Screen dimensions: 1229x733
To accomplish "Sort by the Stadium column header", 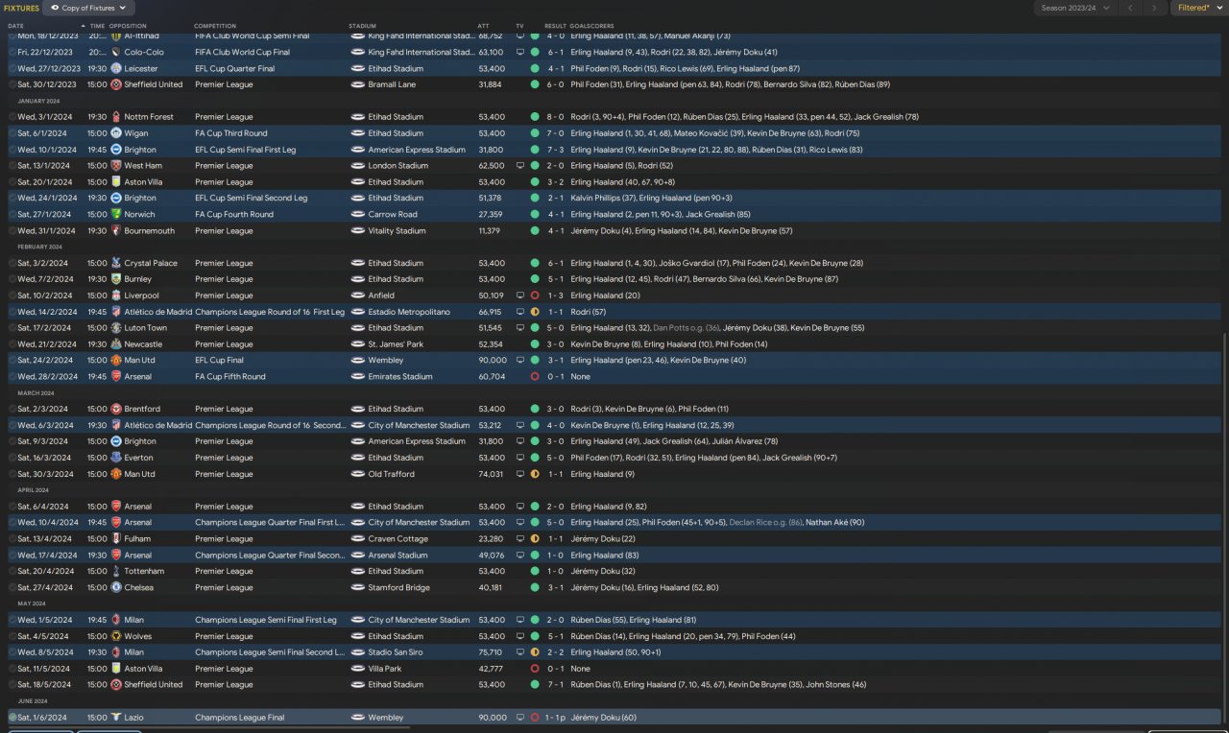I will tap(363, 26).
